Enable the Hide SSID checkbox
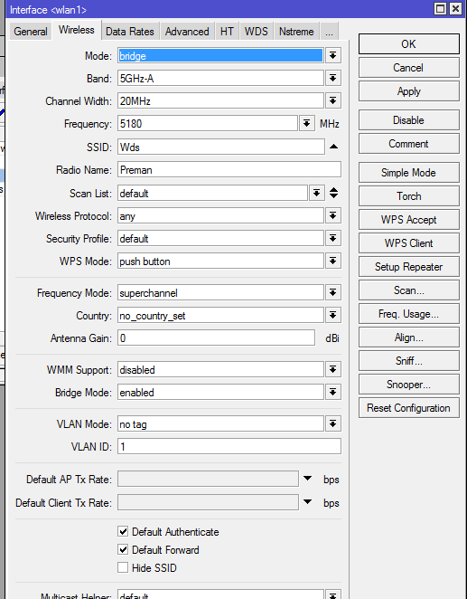This screenshot has width=467, height=599. pyautogui.click(x=123, y=567)
